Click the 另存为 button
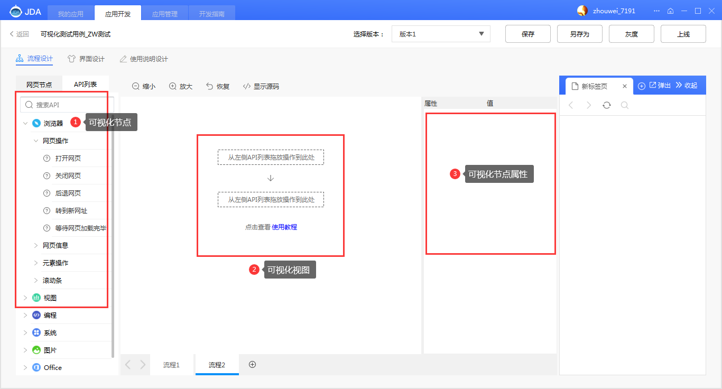This screenshot has width=722, height=389. pyautogui.click(x=580, y=34)
